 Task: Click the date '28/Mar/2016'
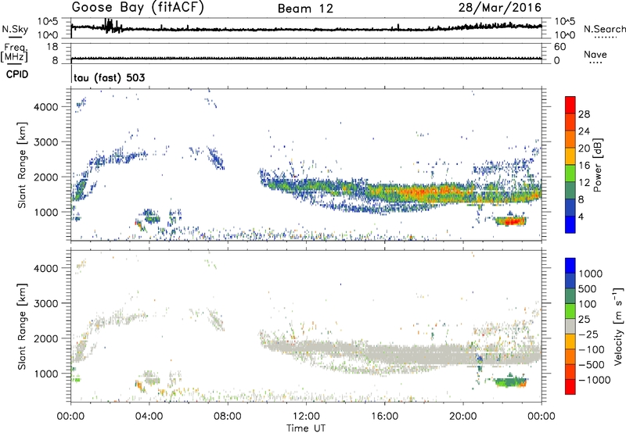point(499,7)
